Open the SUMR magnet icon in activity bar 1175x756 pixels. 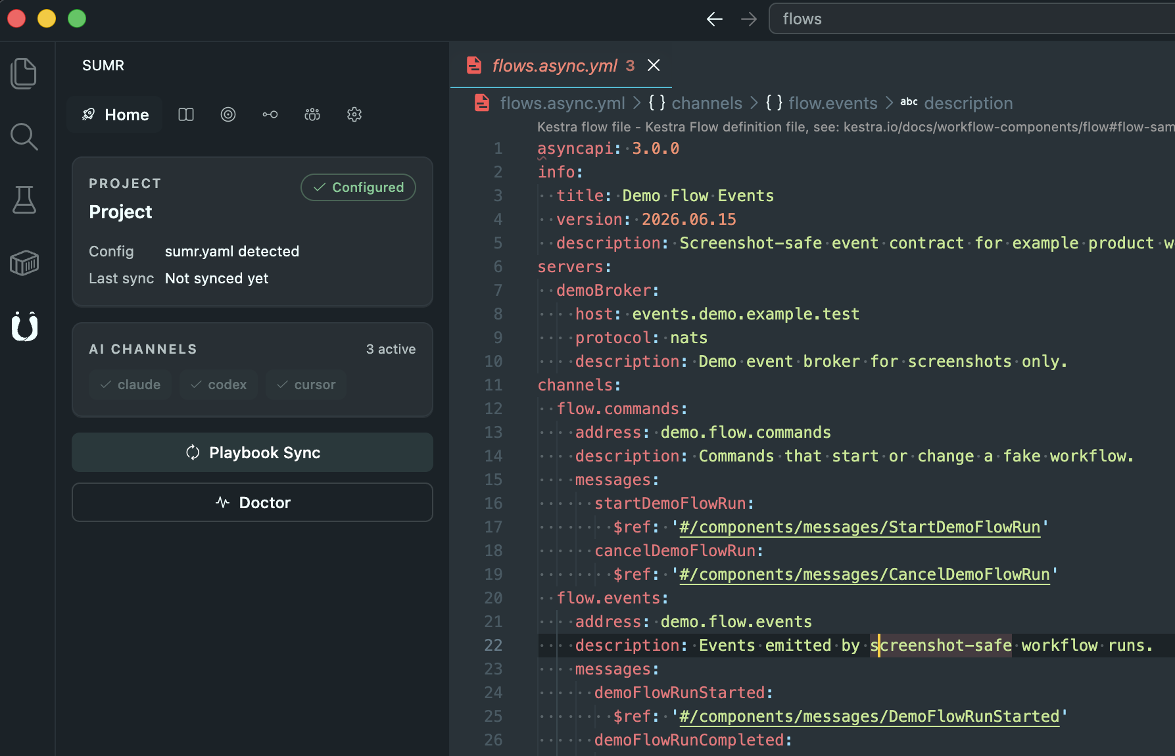(24, 326)
